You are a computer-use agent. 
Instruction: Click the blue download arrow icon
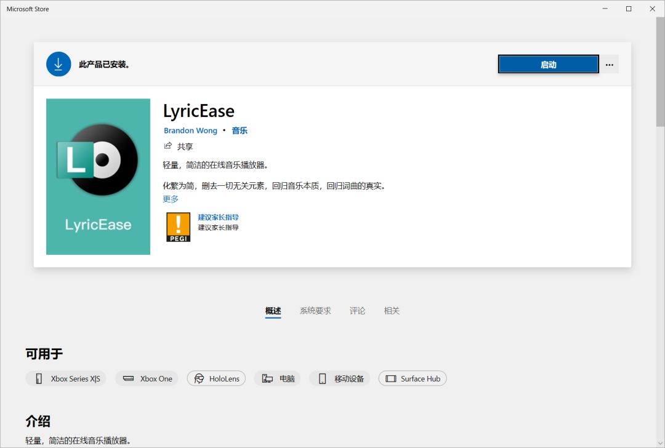pos(58,65)
